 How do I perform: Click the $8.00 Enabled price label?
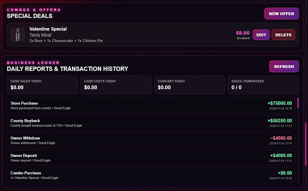click(243, 35)
